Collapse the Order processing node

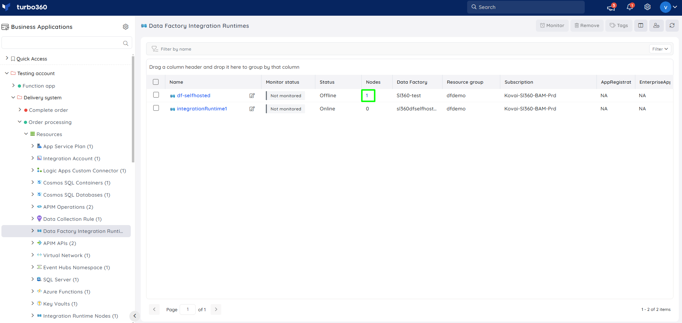coord(20,122)
